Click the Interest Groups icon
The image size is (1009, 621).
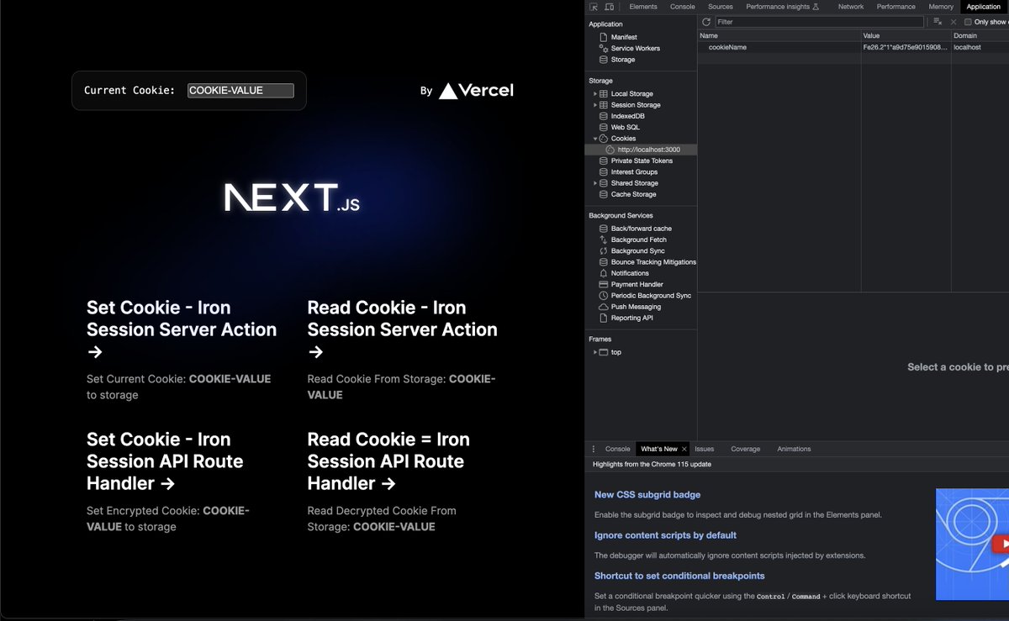604,171
